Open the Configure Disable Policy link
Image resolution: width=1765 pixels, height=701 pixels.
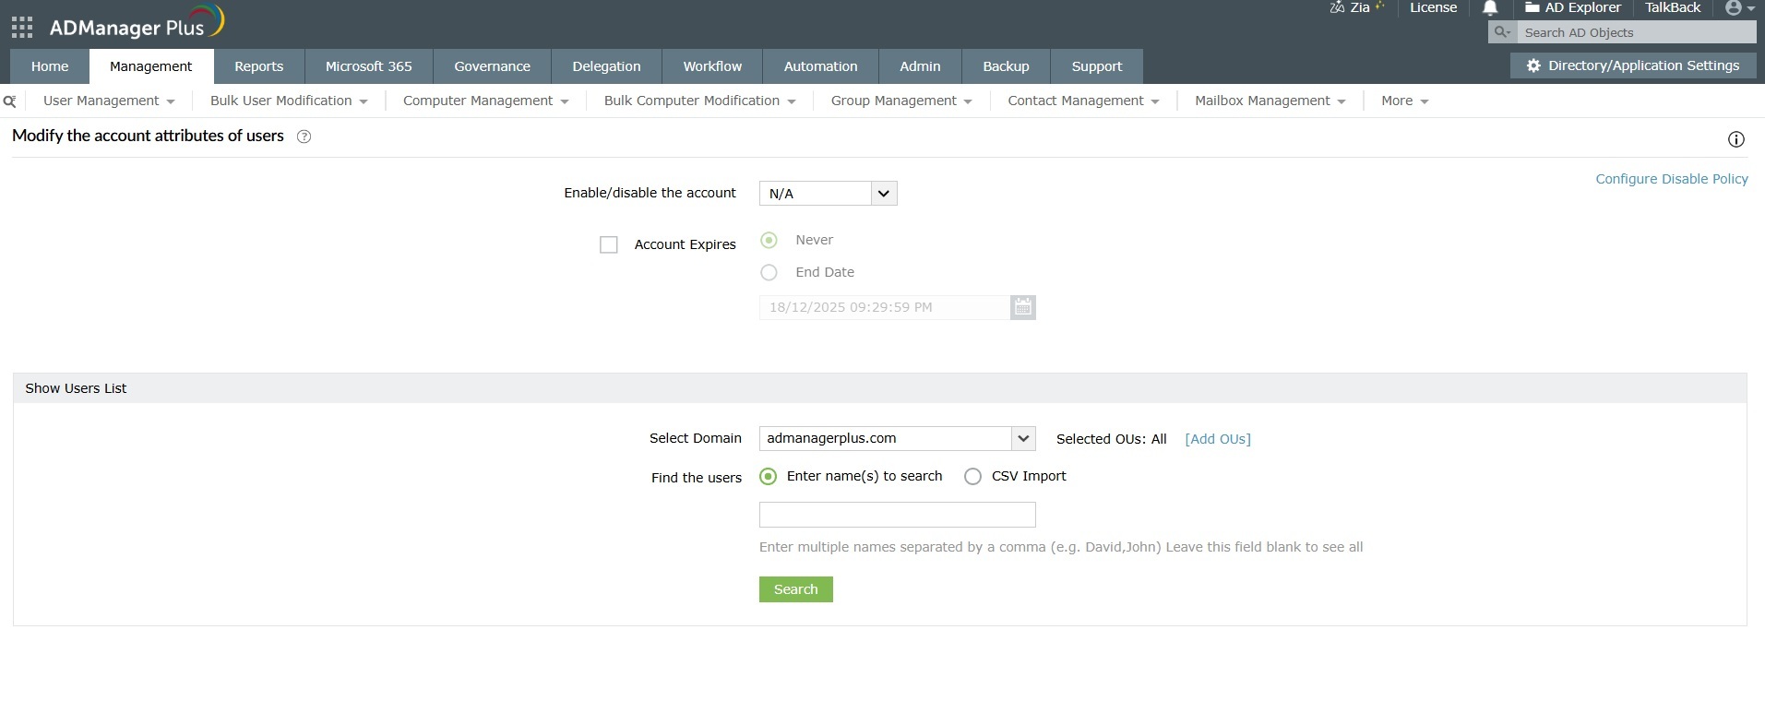[1672, 179]
